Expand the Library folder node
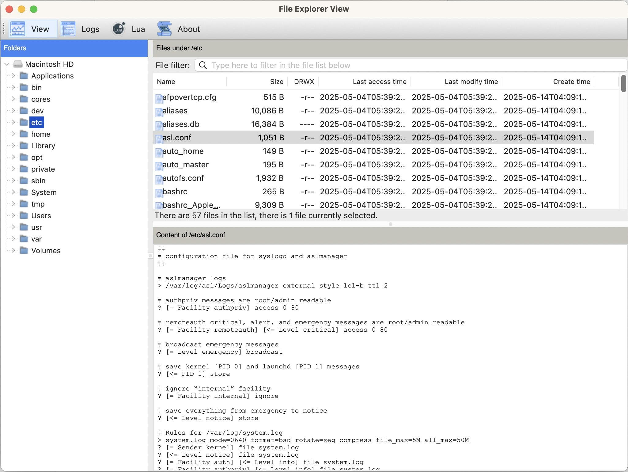The width and height of the screenshot is (628, 472). pyautogui.click(x=13, y=146)
